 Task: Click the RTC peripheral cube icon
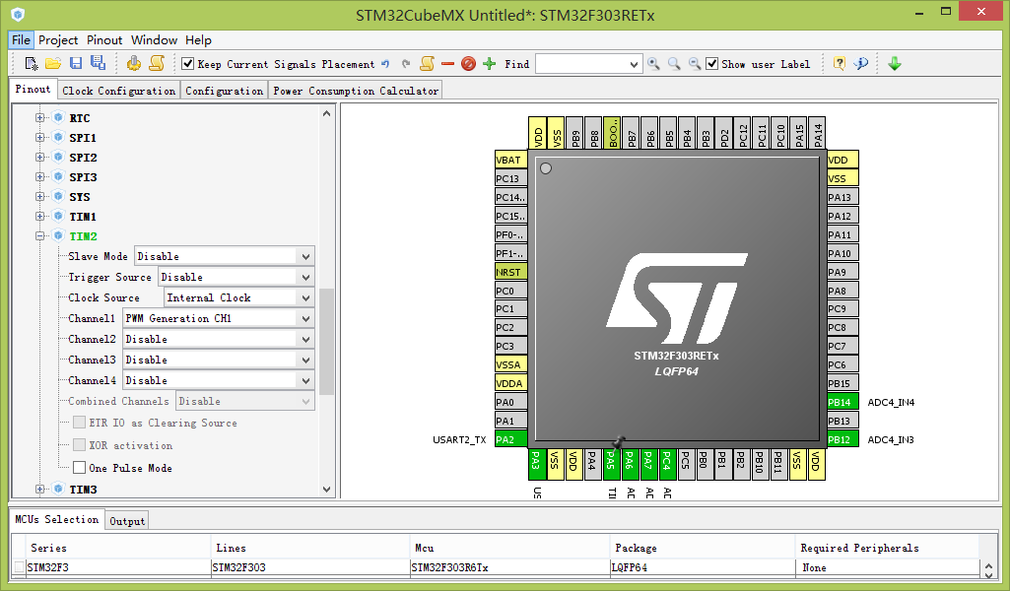point(58,117)
